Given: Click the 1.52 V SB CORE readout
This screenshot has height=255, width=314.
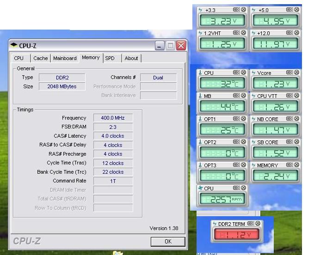Looking at the screenshot, I should (276, 153).
